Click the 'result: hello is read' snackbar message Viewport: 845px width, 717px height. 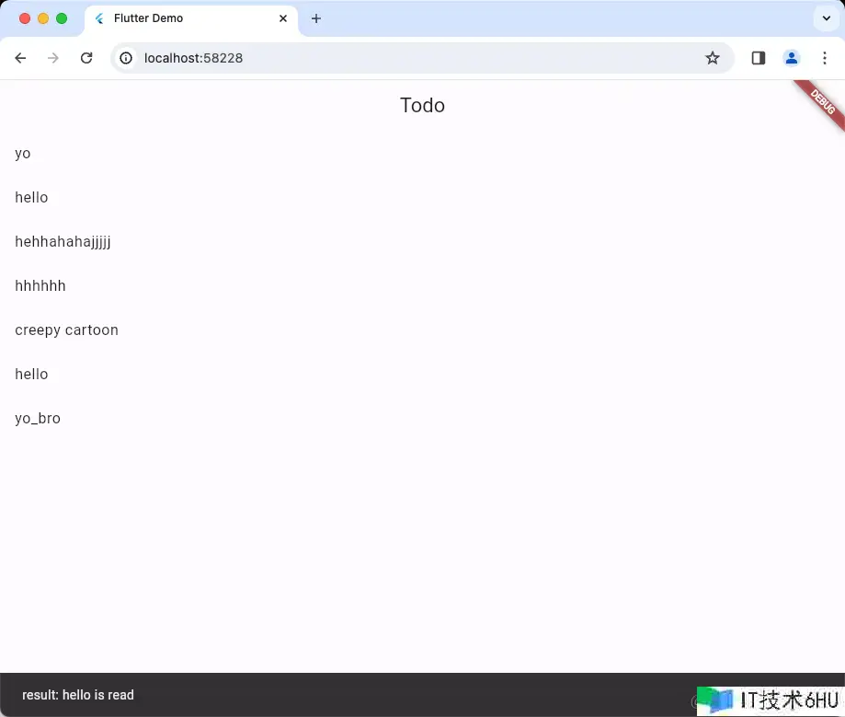click(x=78, y=695)
